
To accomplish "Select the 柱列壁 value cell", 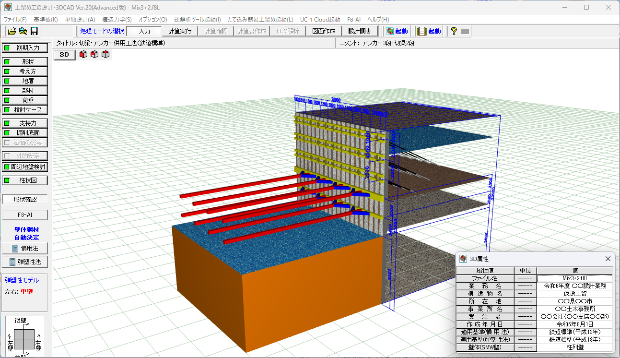I will coord(575,347).
